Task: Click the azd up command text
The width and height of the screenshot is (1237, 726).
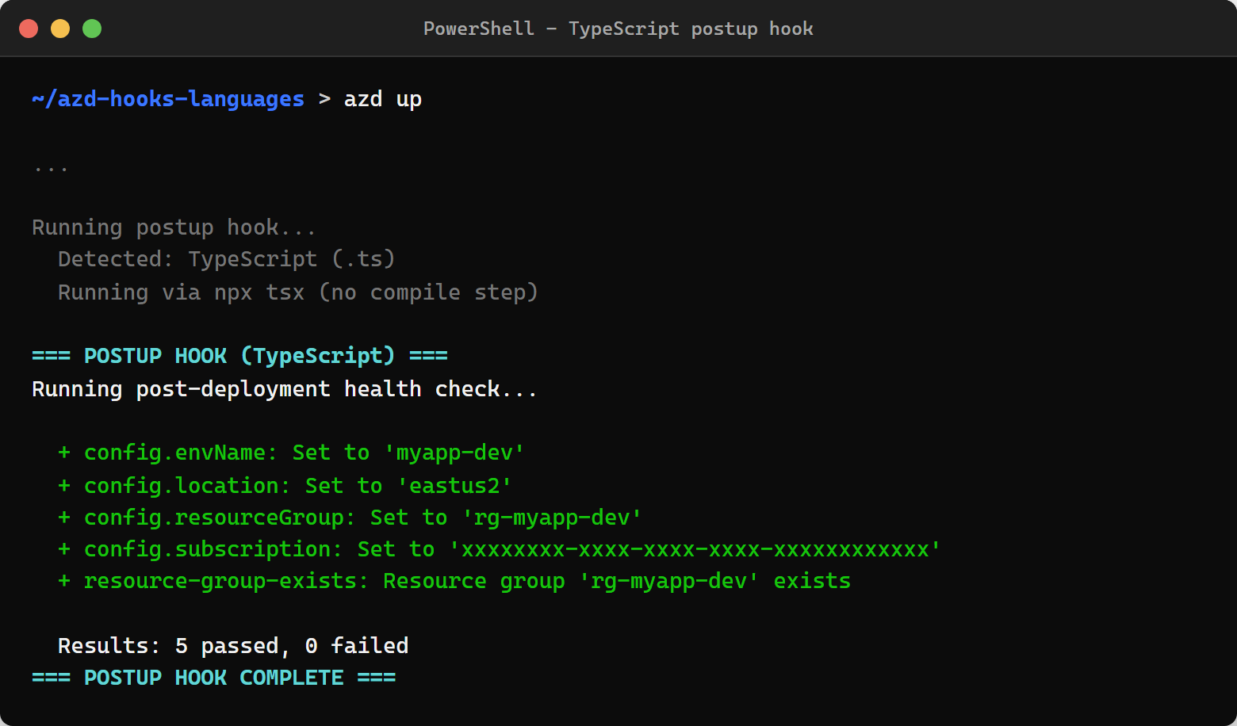Action: pos(383,98)
